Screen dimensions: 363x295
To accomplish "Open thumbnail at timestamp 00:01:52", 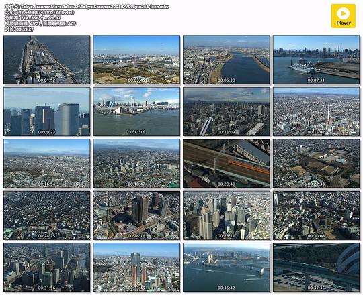I will [x=47, y=60].
